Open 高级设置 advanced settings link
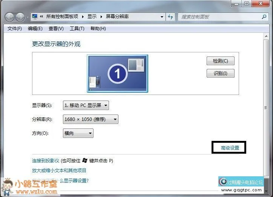 pyautogui.click(x=230, y=148)
